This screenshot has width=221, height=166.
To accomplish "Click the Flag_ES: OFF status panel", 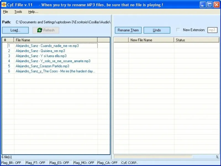I will [x=60, y=163].
